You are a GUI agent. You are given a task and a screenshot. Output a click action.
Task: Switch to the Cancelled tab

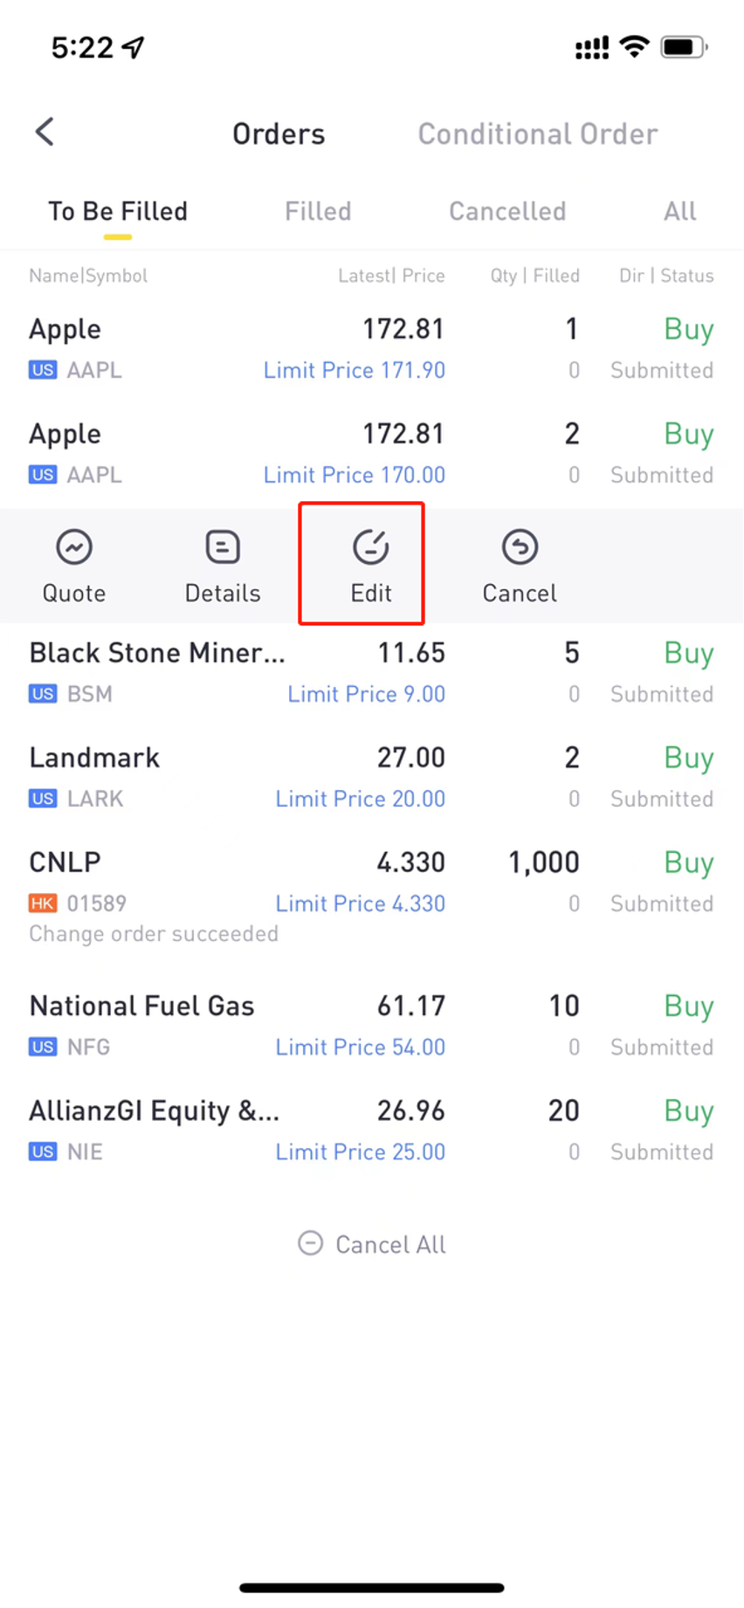tap(507, 211)
